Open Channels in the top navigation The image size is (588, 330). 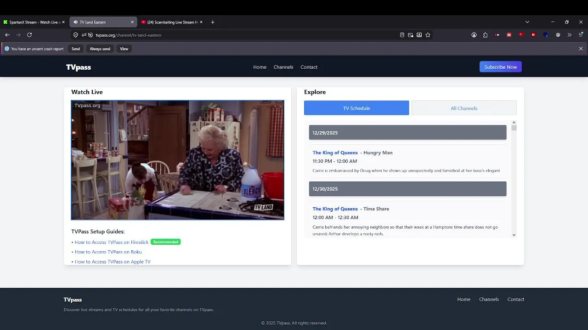point(283,67)
